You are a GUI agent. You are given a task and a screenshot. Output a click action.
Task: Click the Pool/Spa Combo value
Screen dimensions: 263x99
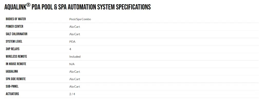click(80, 19)
